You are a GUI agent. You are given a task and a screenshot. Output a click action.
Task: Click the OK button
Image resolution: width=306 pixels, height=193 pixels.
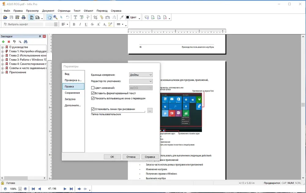(112, 157)
